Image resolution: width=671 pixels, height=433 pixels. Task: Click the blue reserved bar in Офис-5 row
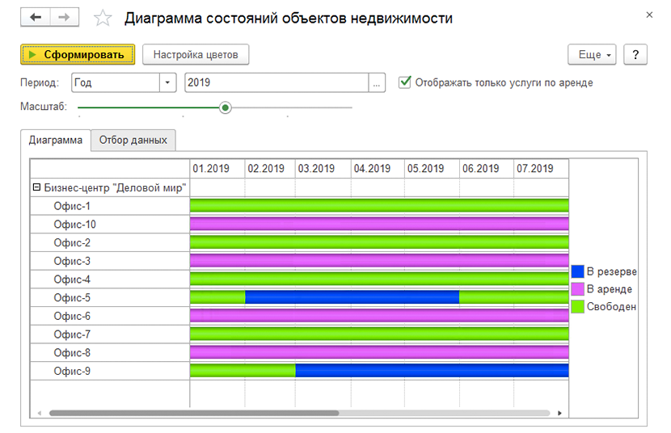[352, 297]
